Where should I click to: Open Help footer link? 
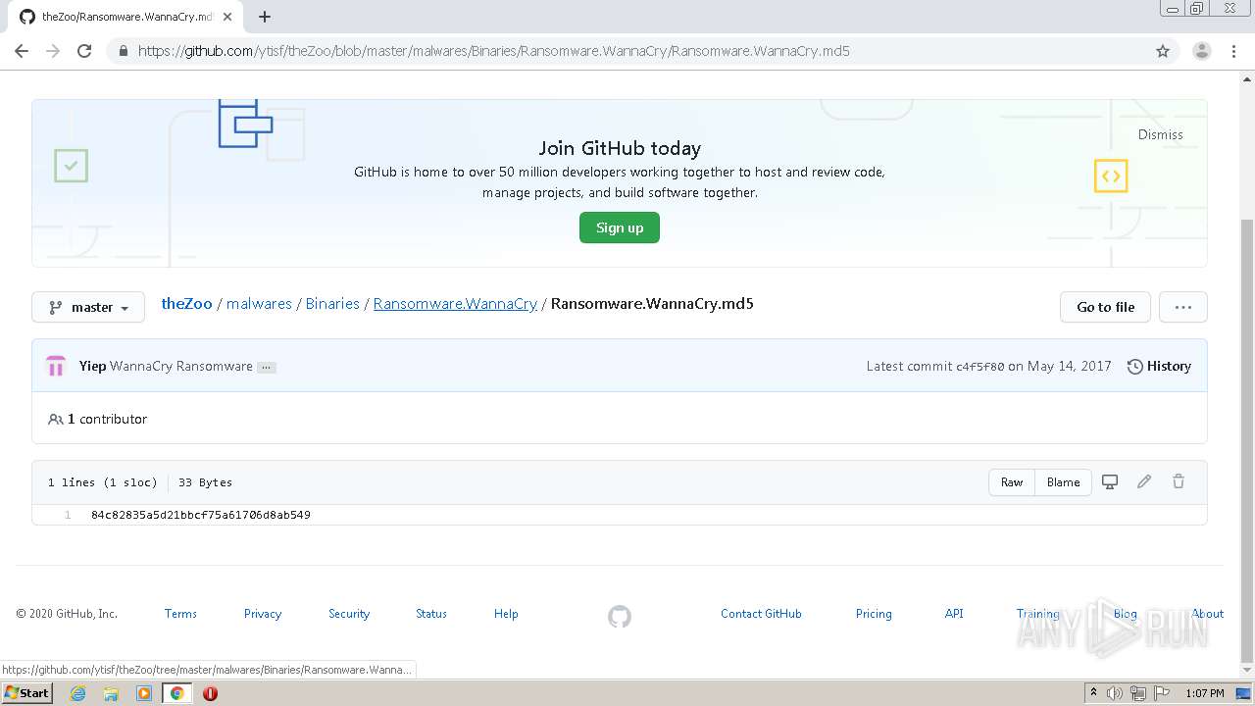(506, 614)
